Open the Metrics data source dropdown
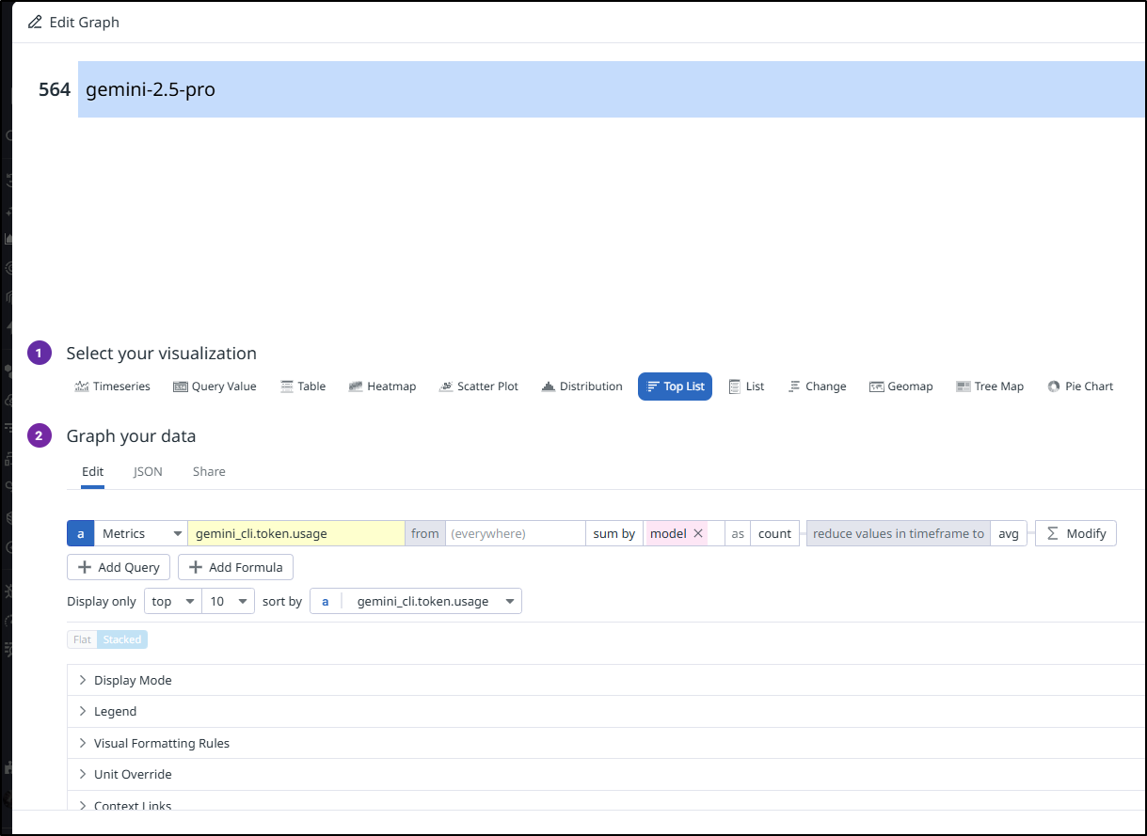1147x836 pixels. [140, 533]
